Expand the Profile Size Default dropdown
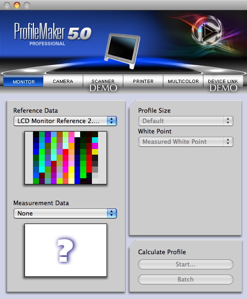 pos(186,121)
